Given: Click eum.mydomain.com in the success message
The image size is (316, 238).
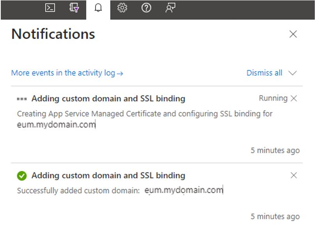Looking at the screenshot, I should (184, 190).
